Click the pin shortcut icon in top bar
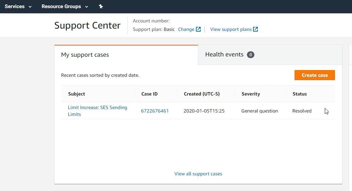The width and height of the screenshot is (352, 191). pyautogui.click(x=101, y=6)
